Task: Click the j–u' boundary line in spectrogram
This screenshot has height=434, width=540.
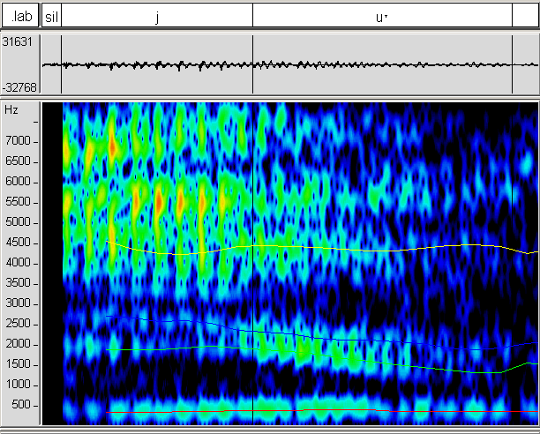Action: tap(253, 265)
